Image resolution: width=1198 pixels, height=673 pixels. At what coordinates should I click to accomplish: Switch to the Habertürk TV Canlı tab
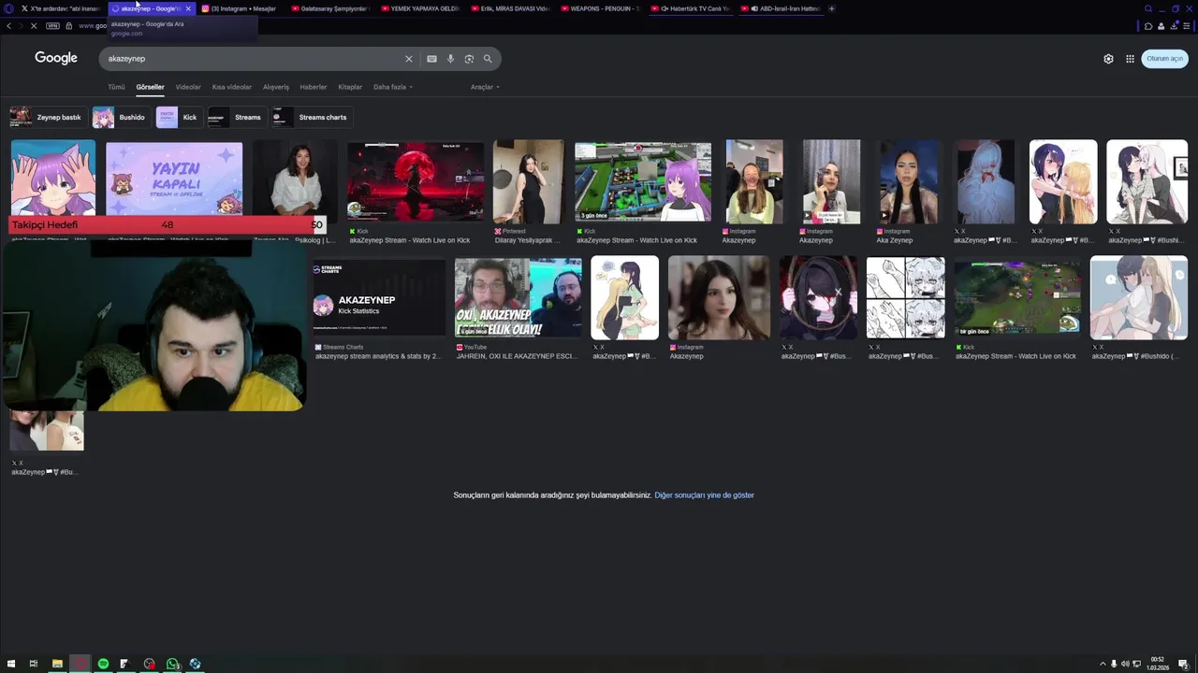coord(693,8)
